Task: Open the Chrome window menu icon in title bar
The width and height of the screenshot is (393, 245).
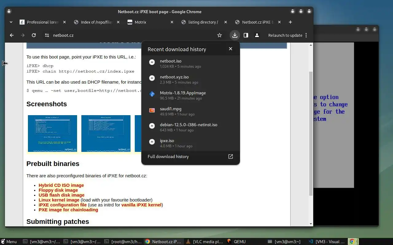Action: pos(9,12)
